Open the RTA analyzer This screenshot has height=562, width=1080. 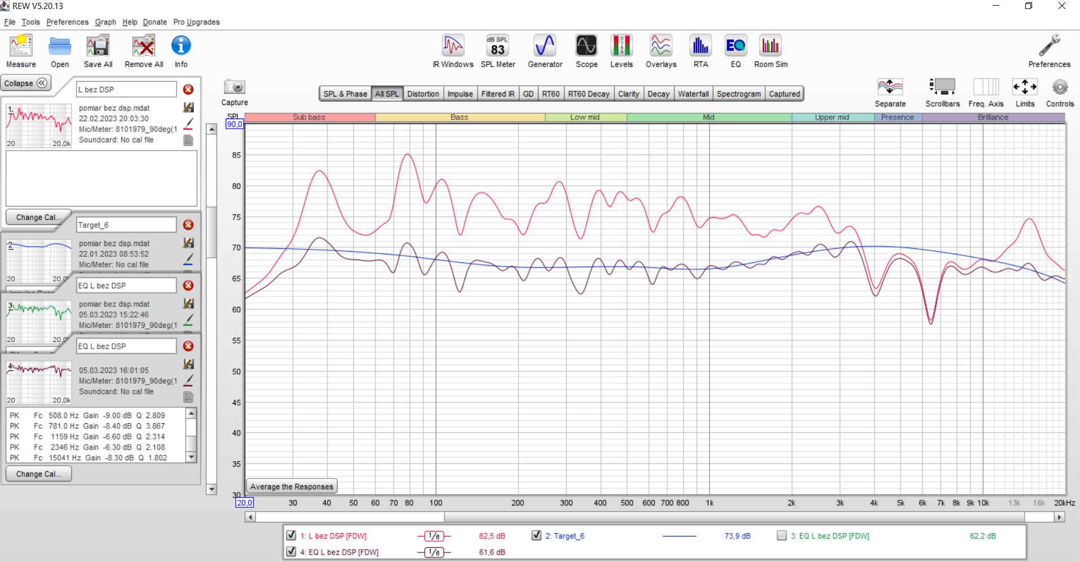click(x=700, y=46)
